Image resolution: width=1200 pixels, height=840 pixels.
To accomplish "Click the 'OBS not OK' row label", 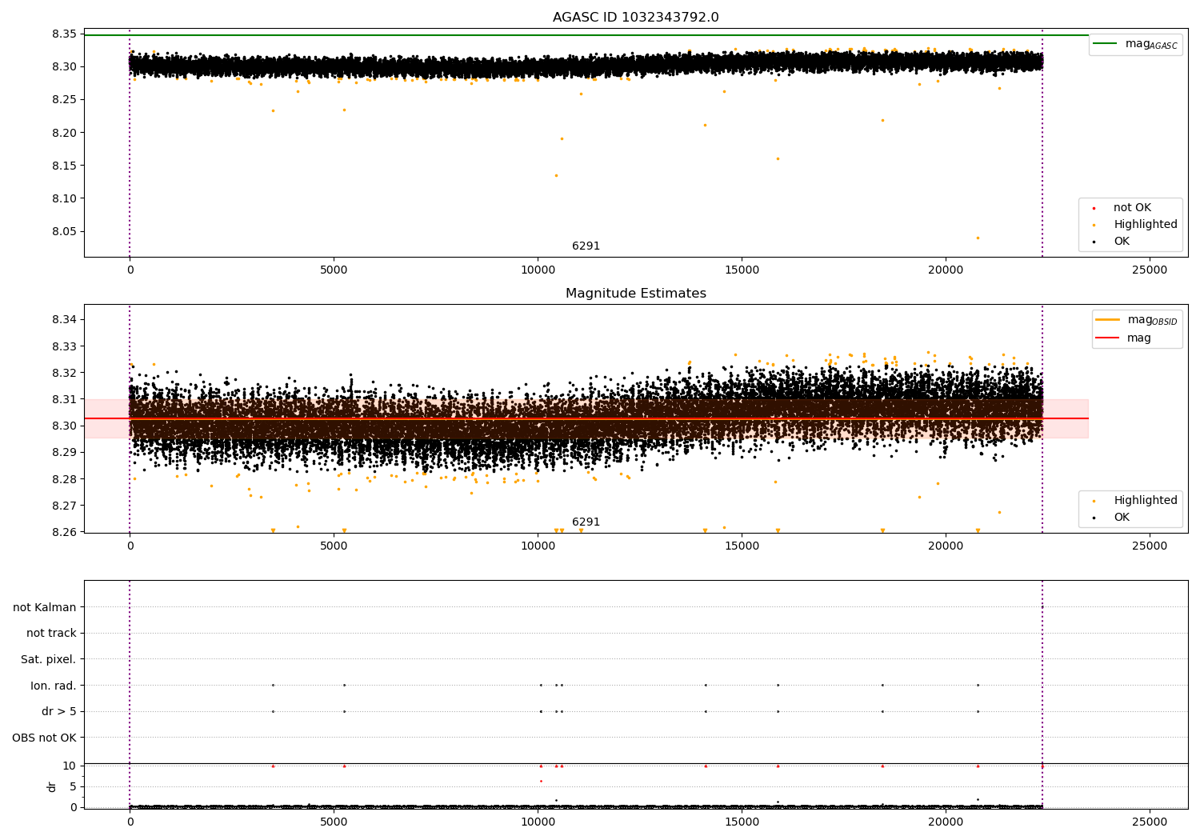I will (x=44, y=738).
